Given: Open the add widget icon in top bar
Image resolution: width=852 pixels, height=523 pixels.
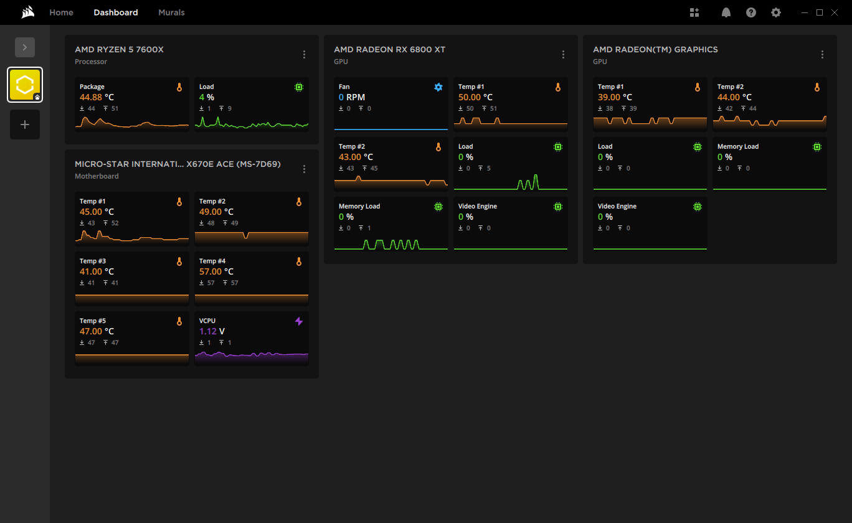Looking at the screenshot, I should 694,12.
